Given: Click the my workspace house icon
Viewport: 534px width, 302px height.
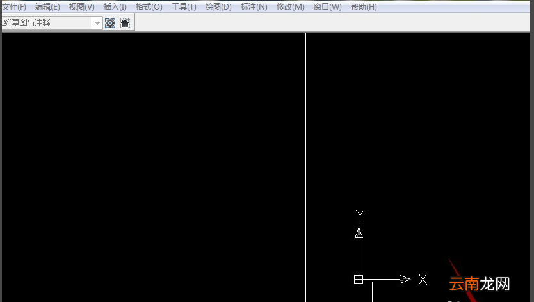Looking at the screenshot, I should coord(125,23).
